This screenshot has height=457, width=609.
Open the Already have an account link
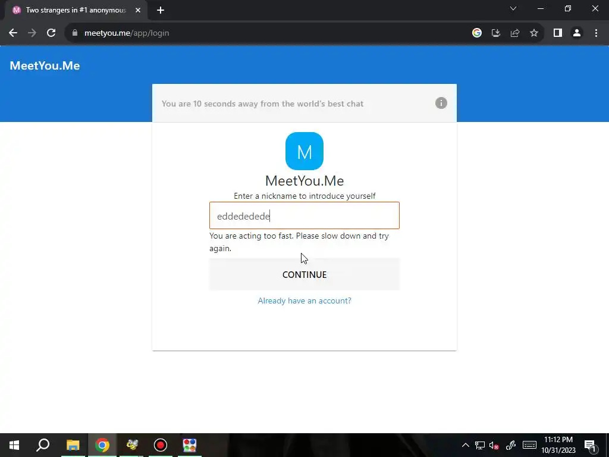[304, 301]
